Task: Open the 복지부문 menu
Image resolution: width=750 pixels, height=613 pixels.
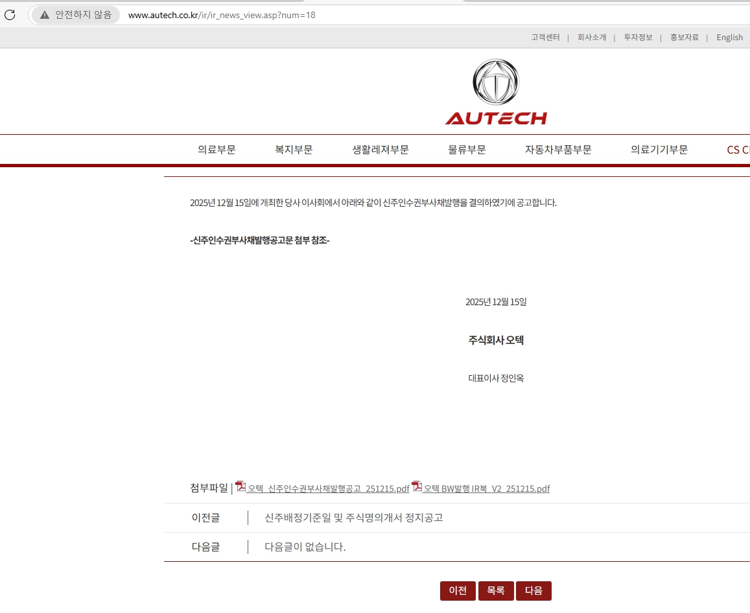Action: click(294, 150)
